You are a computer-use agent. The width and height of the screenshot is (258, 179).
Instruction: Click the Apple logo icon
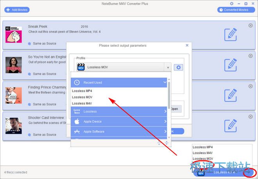point(77,122)
